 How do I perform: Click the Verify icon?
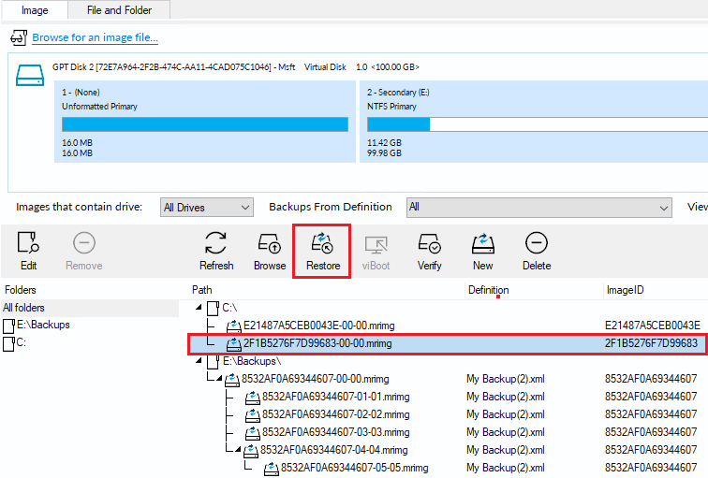point(429,244)
